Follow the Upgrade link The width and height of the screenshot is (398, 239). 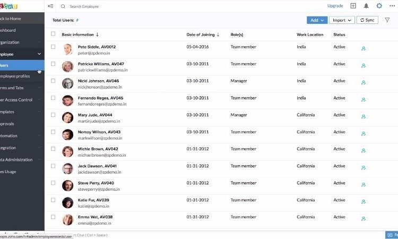click(x=335, y=6)
